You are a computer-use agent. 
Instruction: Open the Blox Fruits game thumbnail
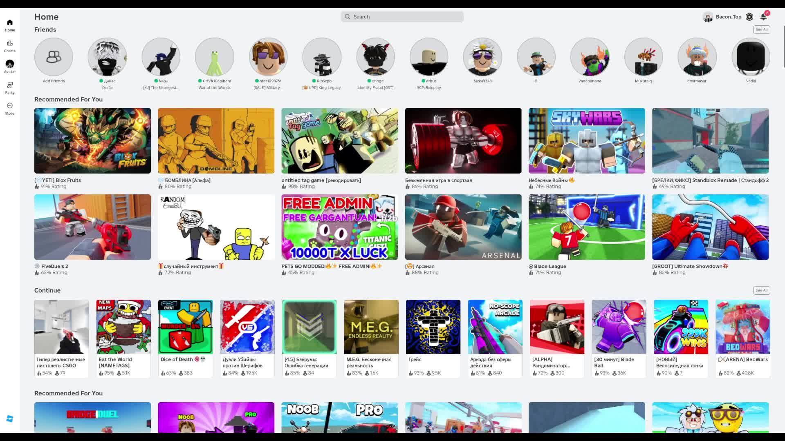[x=92, y=141]
